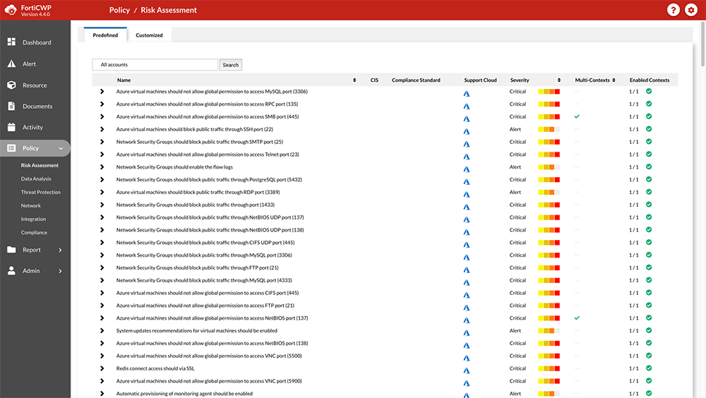Switch to the Predefined tab
Image resolution: width=706 pixels, height=398 pixels.
[105, 35]
